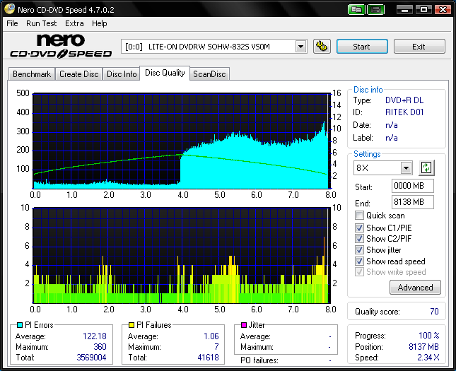Toggle Show read speed checkbox
456x371 pixels.
click(x=359, y=261)
